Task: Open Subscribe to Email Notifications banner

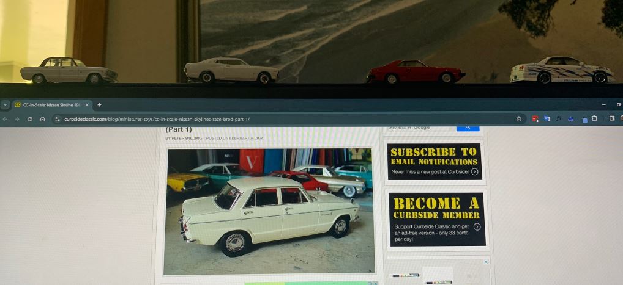Action: tap(435, 162)
